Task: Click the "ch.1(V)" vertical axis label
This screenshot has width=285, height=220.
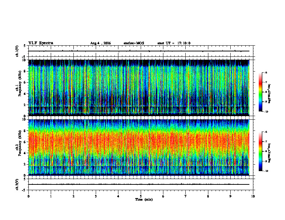Action: (x=17, y=51)
